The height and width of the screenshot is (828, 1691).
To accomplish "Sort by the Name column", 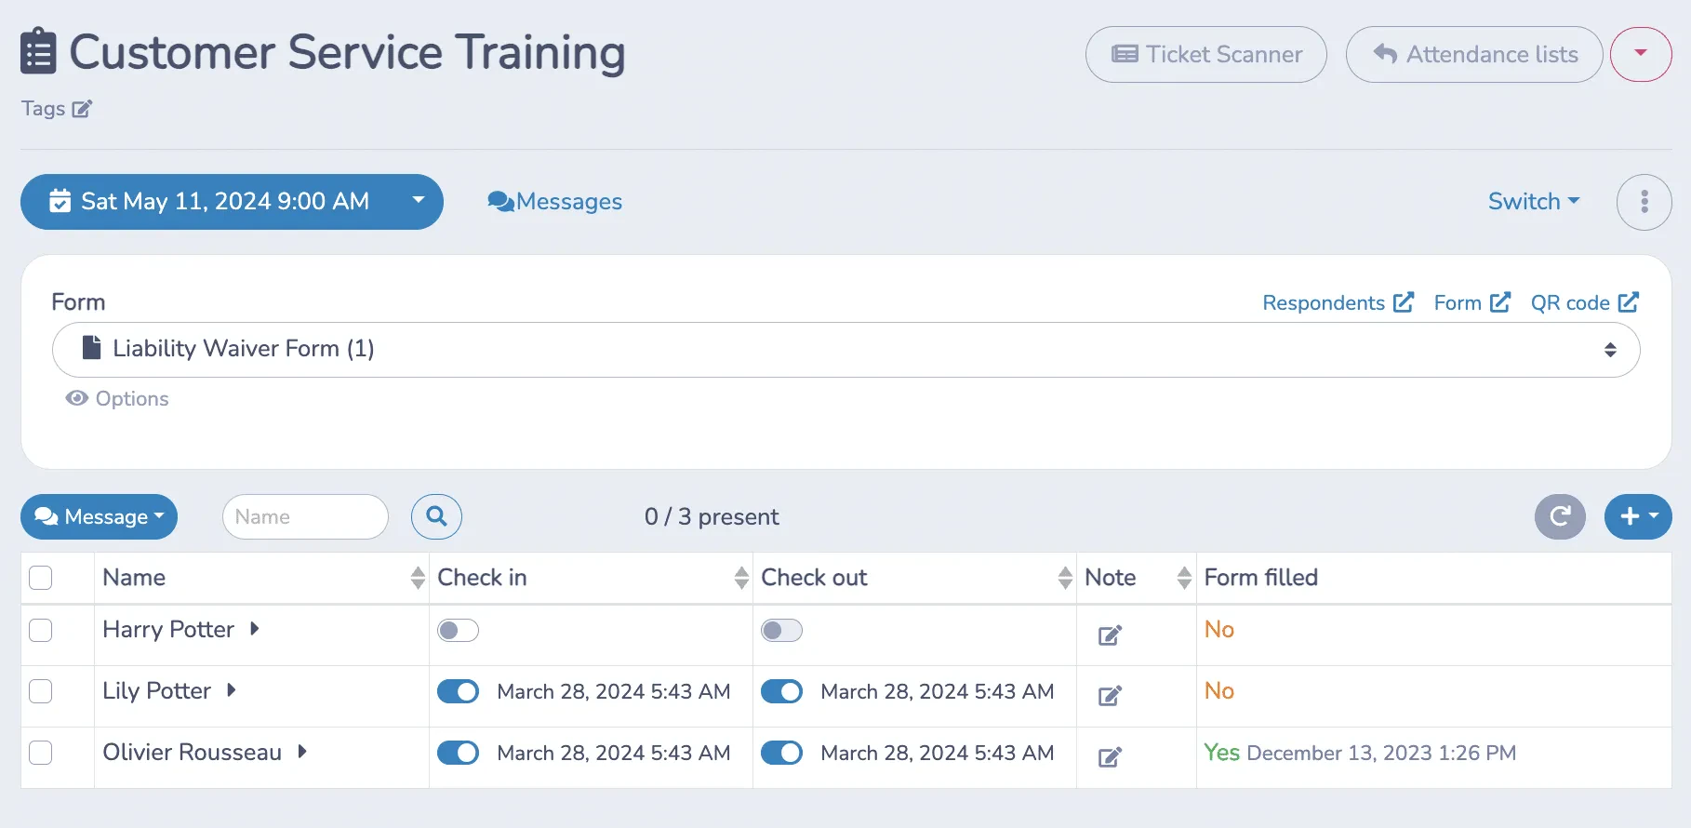I will tap(418, 578).
